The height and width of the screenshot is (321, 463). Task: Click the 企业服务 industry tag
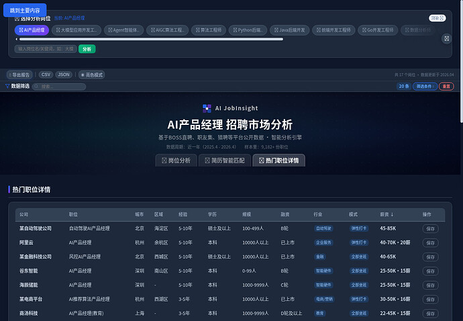(x=323, y=242)
